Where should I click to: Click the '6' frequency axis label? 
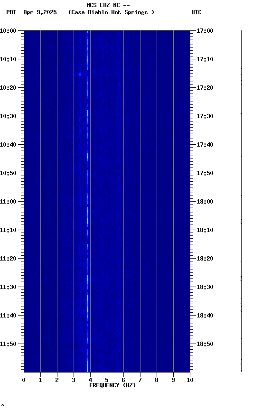click(x=123, y=381)
